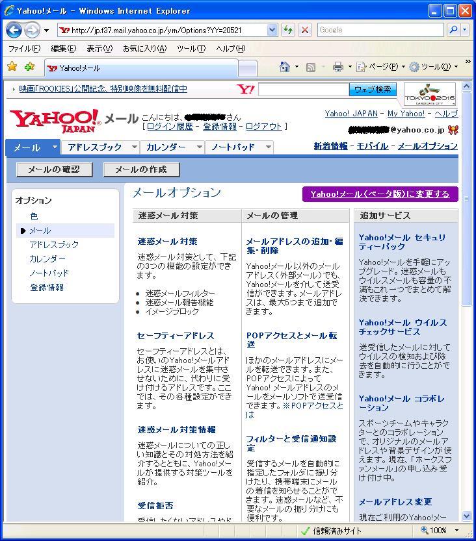Click the Refresh page icon
Viewport: 476px width, 541px height.
click(288, 30)
